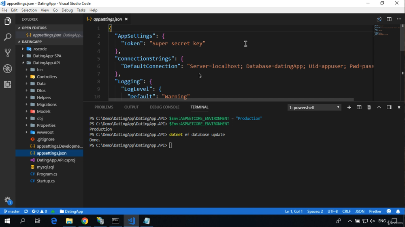Change encoding via UTF-8 indicator
Viewport: 405px width, 227px height.
tap(333, 211)
